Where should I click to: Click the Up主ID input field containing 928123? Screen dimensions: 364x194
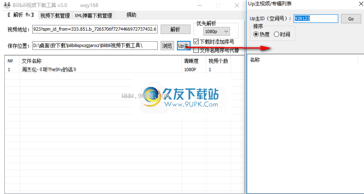(316, 19)
